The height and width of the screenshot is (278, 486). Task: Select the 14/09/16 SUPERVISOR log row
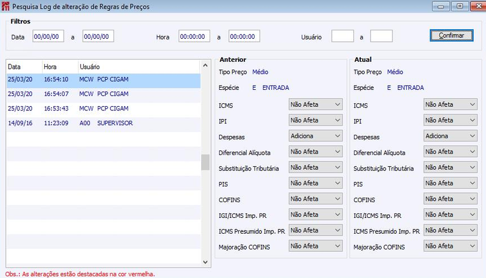pos(103,123)
